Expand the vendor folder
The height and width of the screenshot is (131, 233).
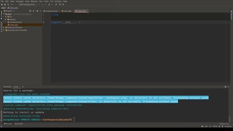(x=6, y=19)
